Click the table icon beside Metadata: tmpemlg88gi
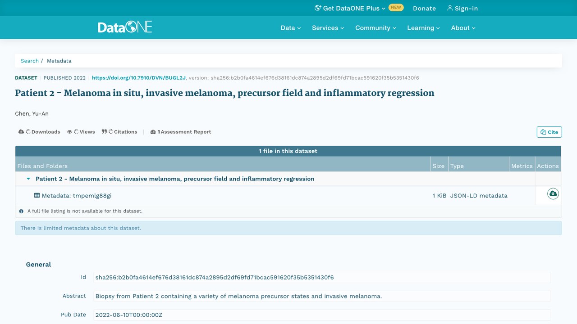 pyautogui.click(x=37, y=195)
